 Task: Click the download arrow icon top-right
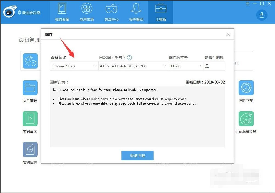262,15
